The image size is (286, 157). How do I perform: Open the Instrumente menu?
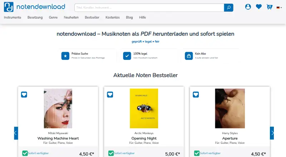(x=13, y=17)
